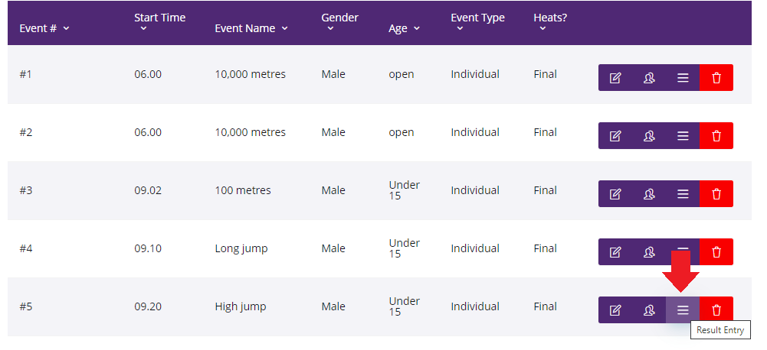The height and width of the screenshot is (350, 767).
Task: Click the Gender column header chevron
Action: (x=330, y=29)
